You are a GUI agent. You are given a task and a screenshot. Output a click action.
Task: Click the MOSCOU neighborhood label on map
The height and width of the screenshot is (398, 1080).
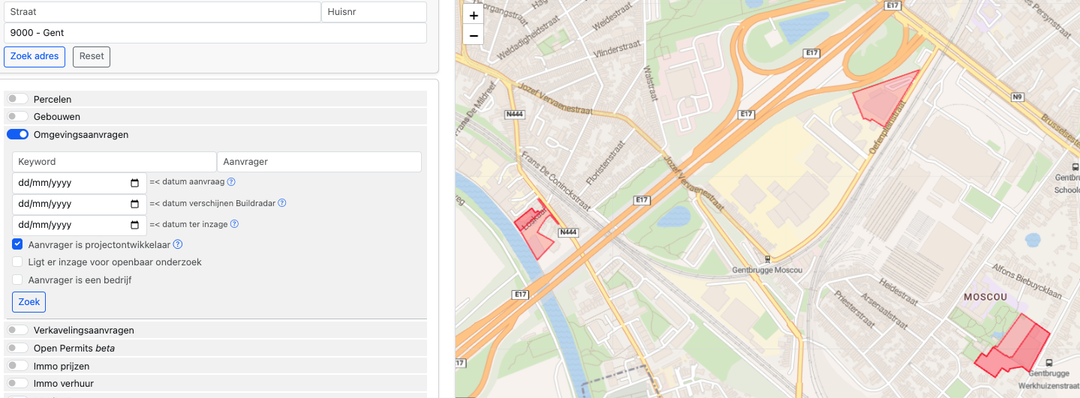coord(985,297)
